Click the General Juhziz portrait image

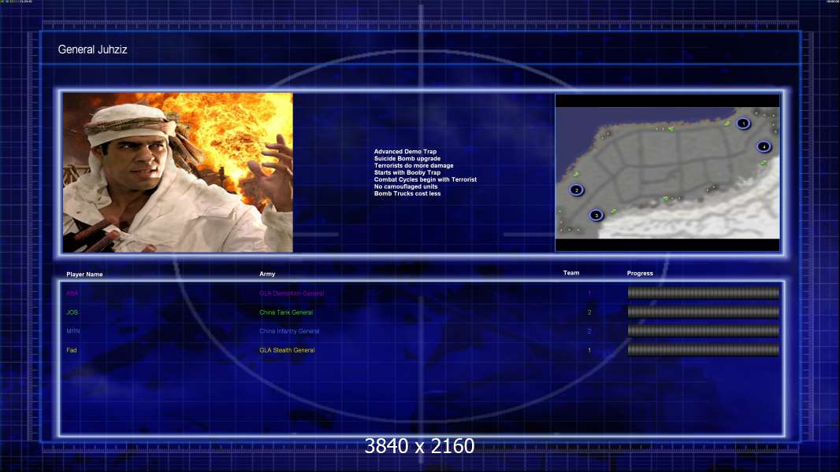click(x=178, y=172)
